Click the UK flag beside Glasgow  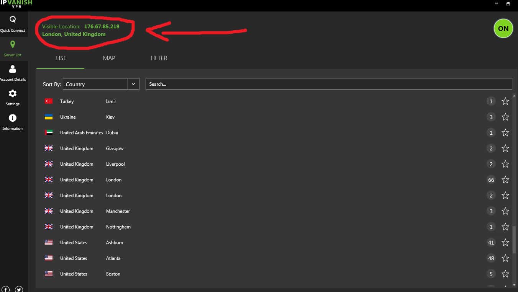point(49,148)
